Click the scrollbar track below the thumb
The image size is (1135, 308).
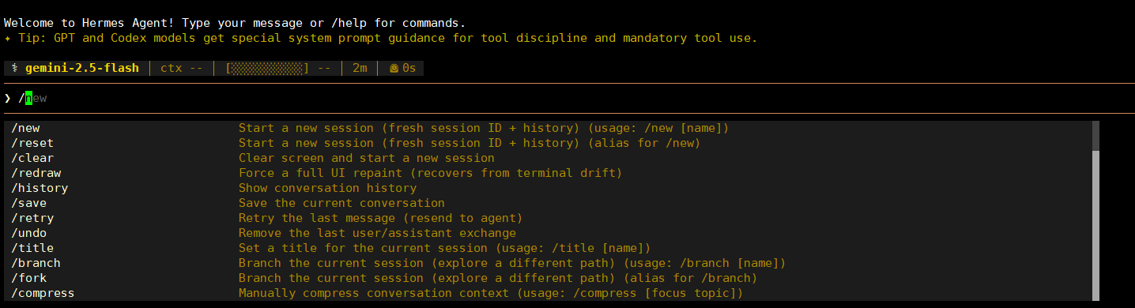tap(1095, 226)
